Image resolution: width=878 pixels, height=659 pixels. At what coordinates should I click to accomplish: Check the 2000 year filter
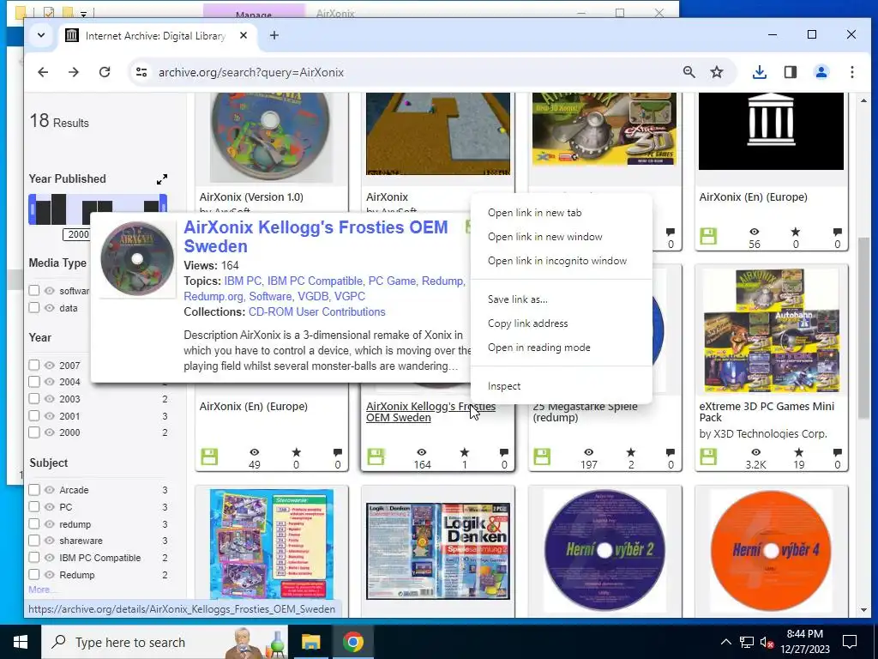[34, 432]
